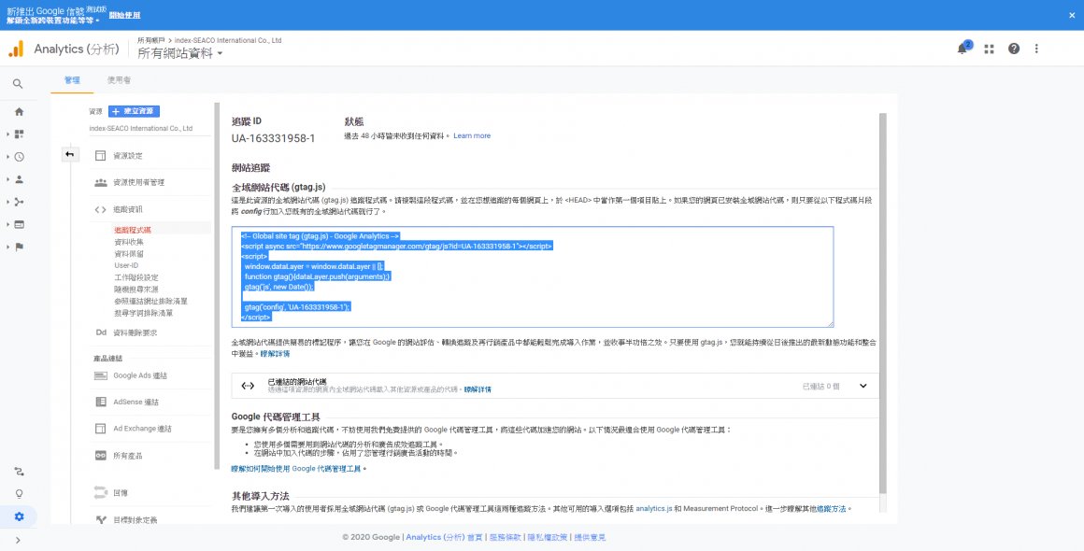Click the Ad Exchange 連結 icon

coord(100,429)
